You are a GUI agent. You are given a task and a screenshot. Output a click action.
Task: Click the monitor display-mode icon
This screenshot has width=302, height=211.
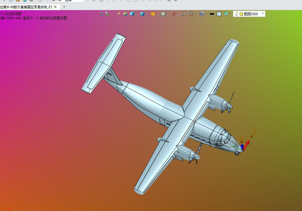pos(202,14)
